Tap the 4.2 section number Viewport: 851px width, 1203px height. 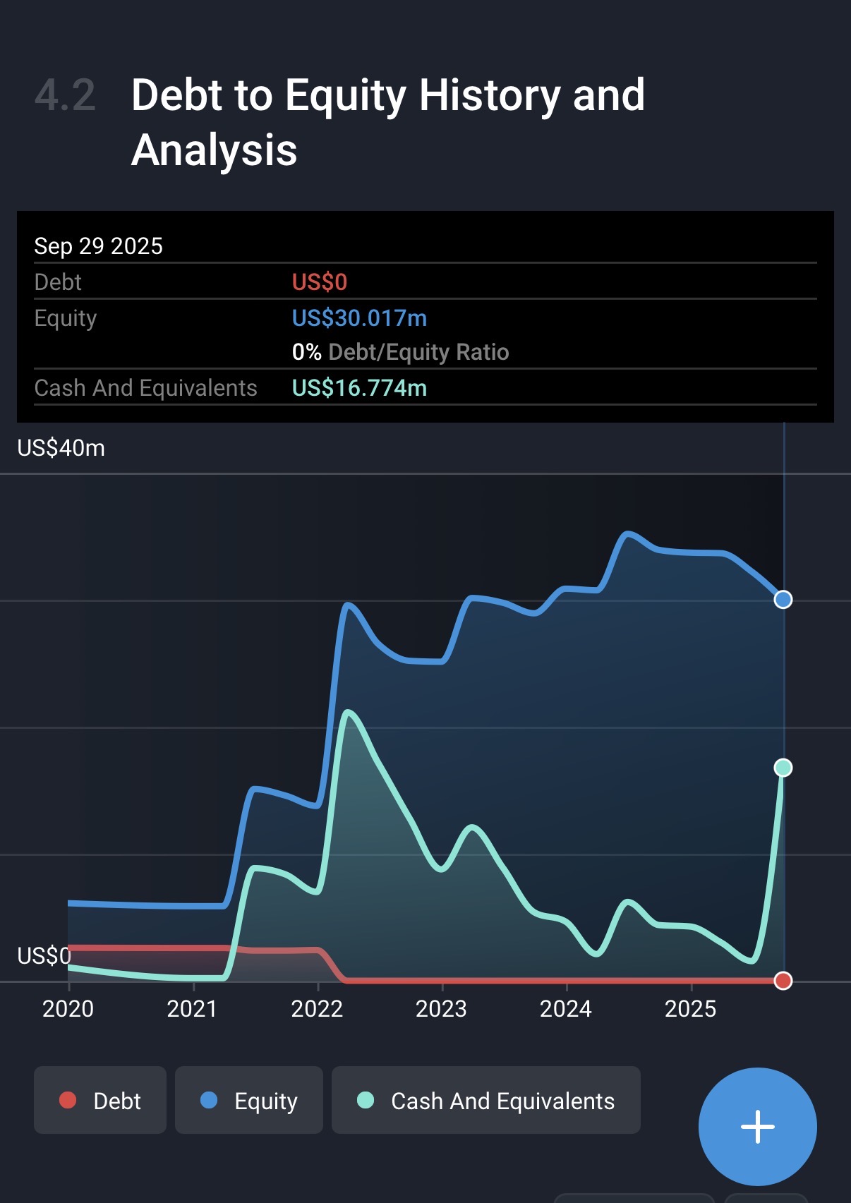click(x=65, y=95)
